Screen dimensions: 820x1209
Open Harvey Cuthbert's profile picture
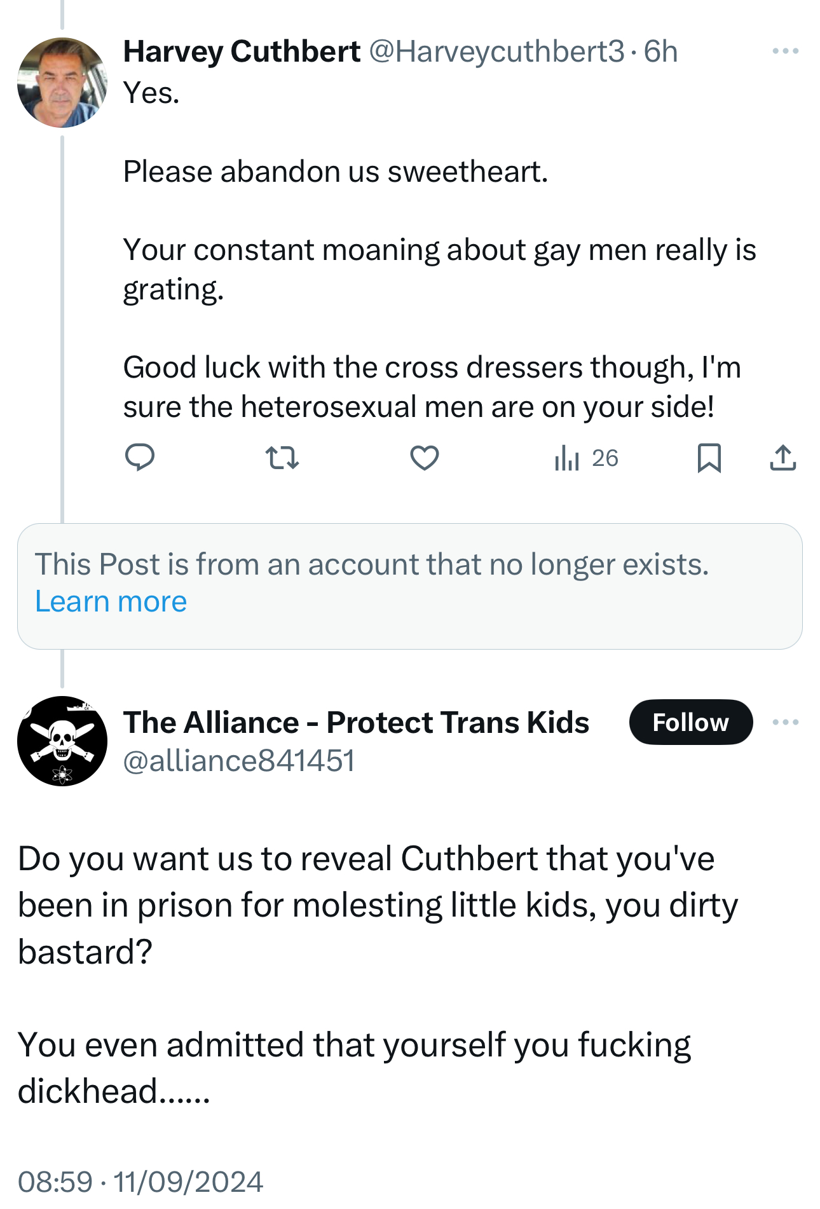click(x=62, y=83)
